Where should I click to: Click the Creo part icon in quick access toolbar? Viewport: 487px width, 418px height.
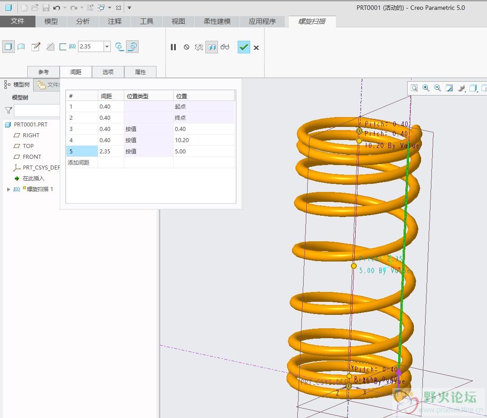9,8
